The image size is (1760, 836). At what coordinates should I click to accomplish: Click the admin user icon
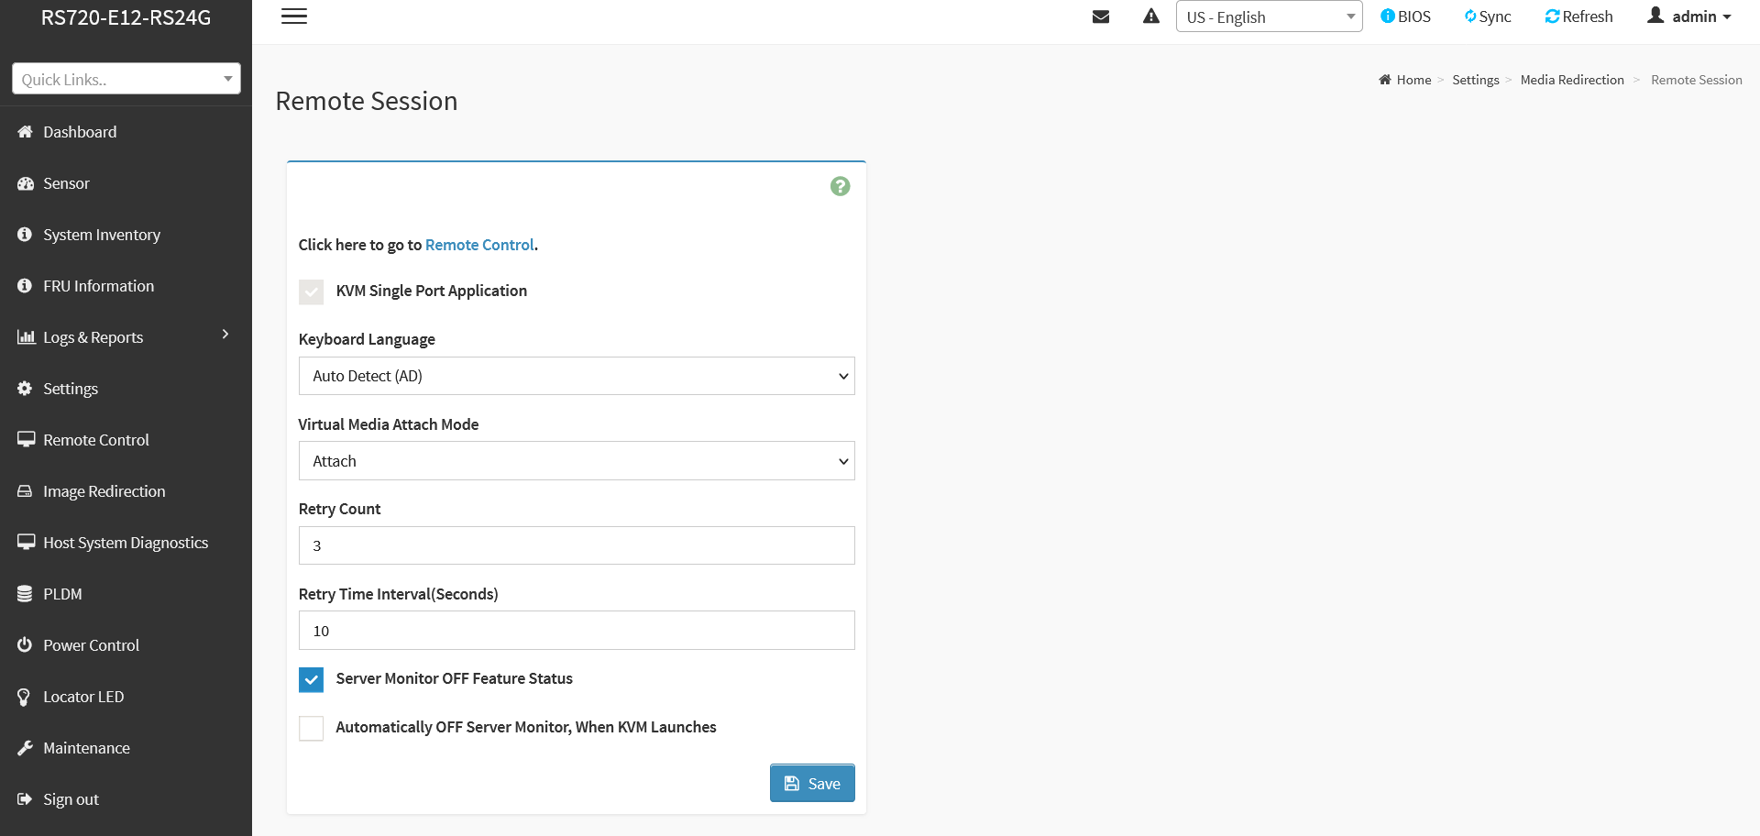click(x=1655, y=16)
